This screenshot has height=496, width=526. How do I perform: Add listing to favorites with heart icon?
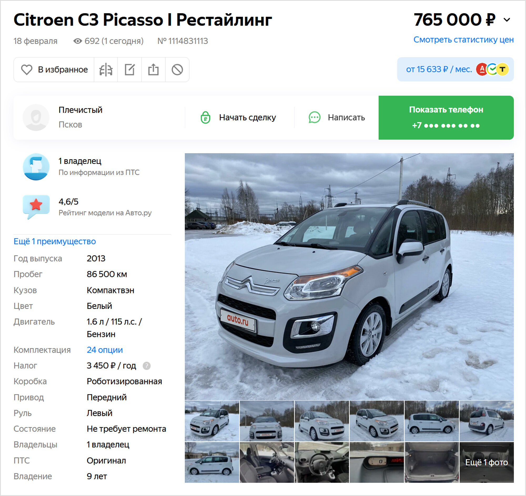coord(54,70)
